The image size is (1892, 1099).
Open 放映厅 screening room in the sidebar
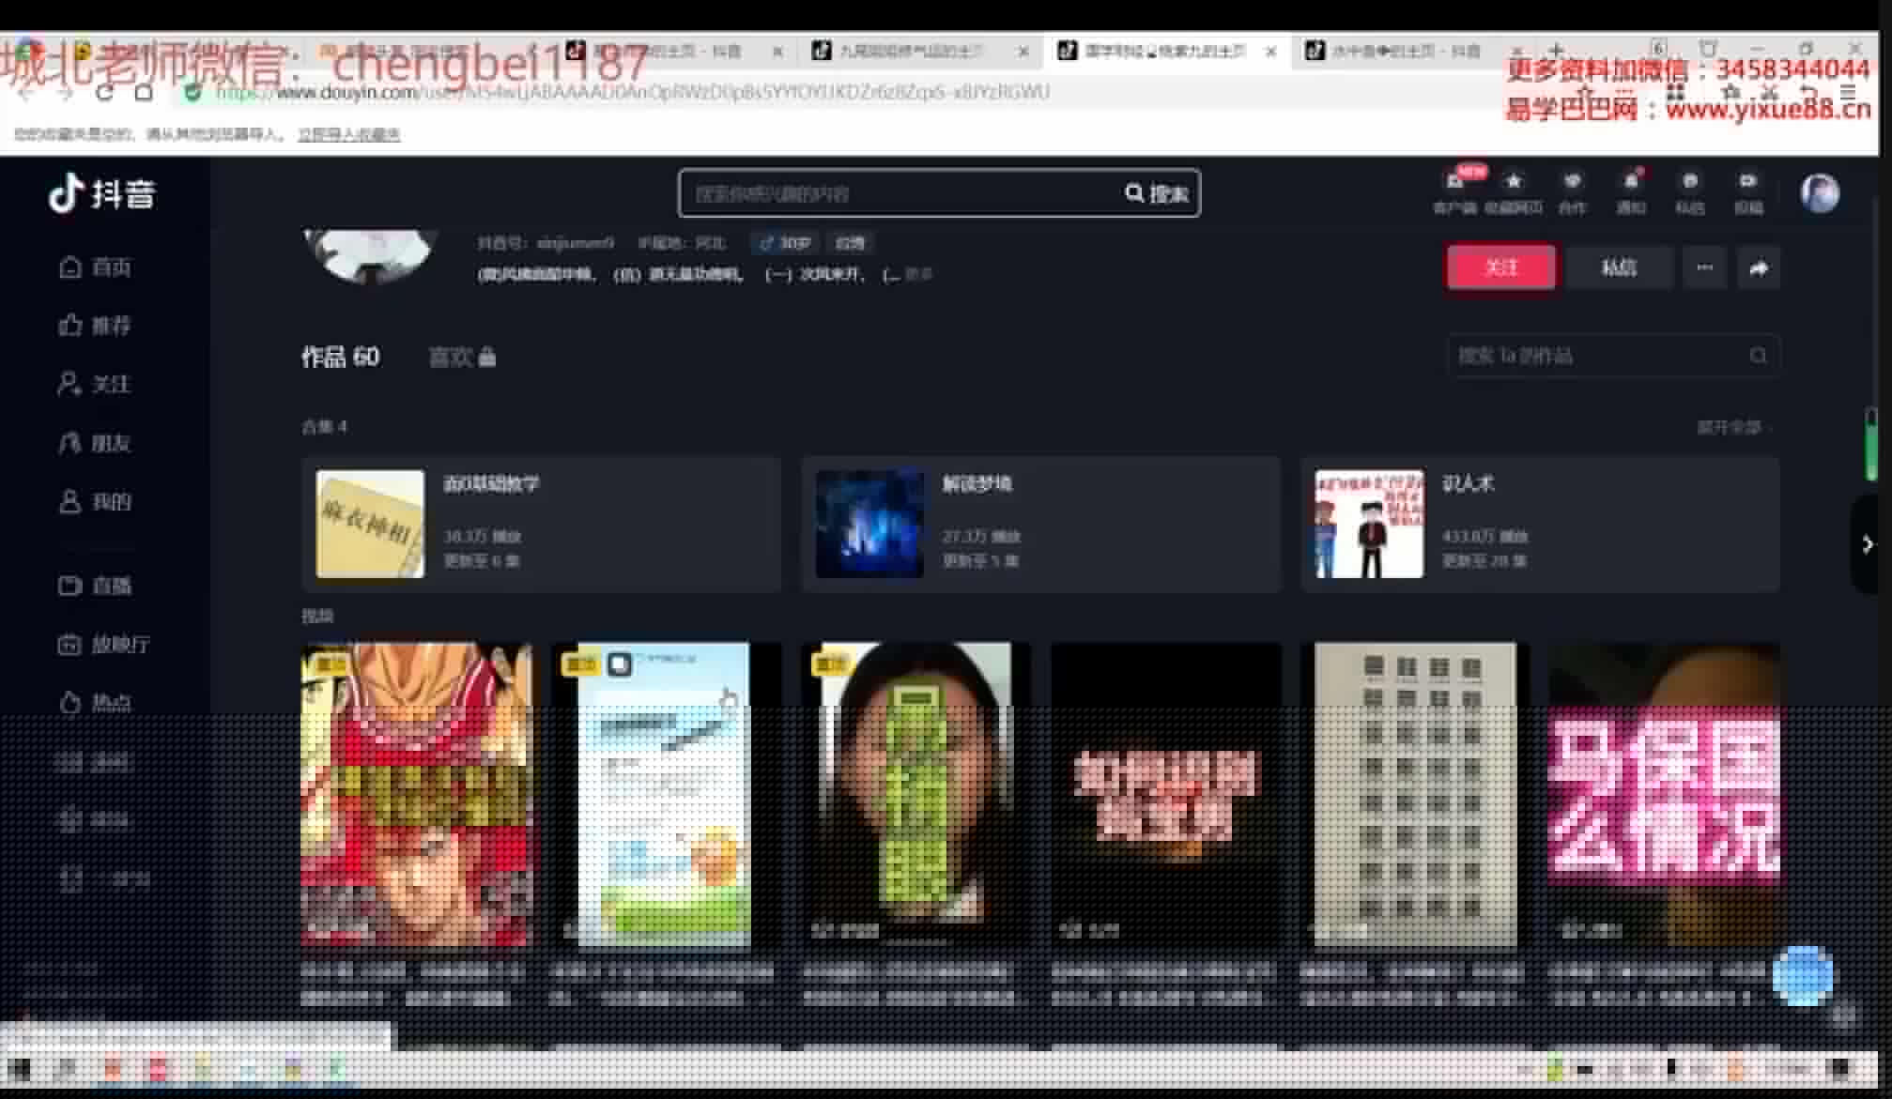[x=103, y=644]
